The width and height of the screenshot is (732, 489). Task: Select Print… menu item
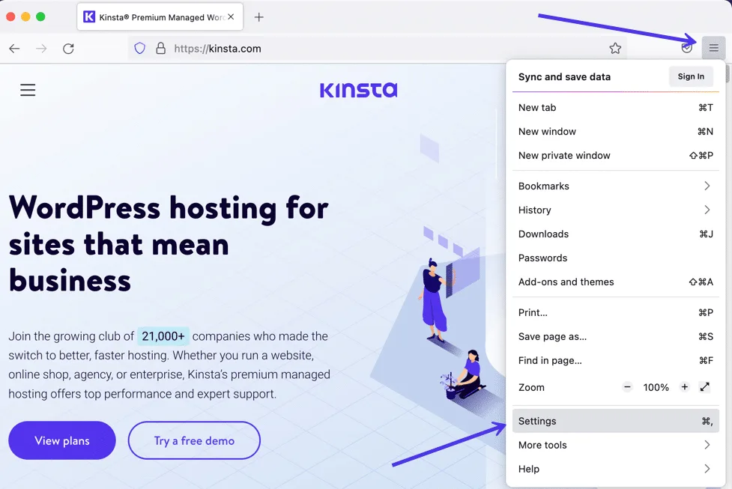[x=615, y=312]
